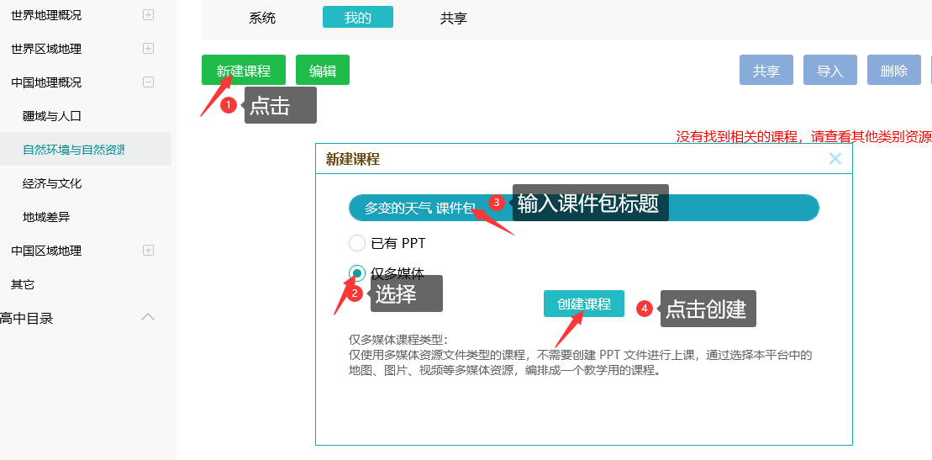Select 经济与文化 in the sidebar
This screenshot has width=932, height=460.
(x=52, y=183)
